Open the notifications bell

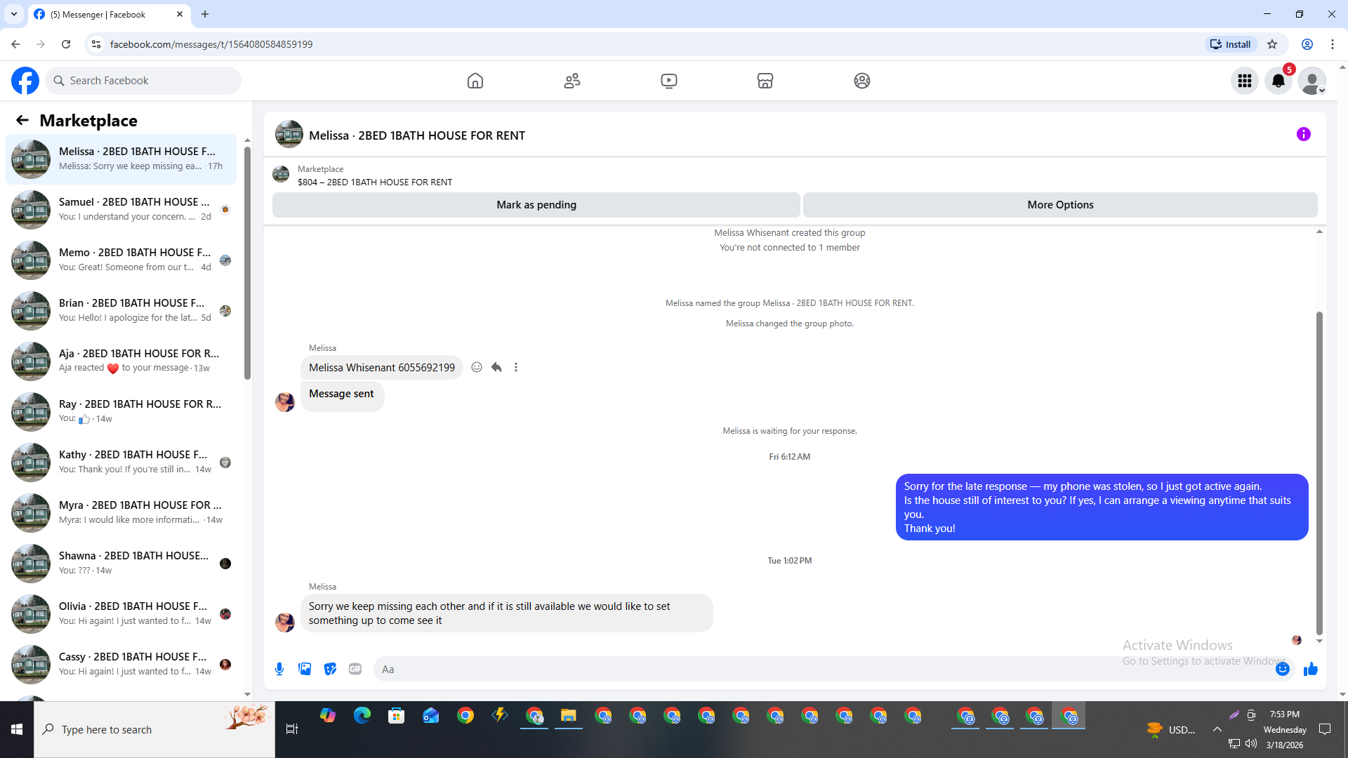1278,81
